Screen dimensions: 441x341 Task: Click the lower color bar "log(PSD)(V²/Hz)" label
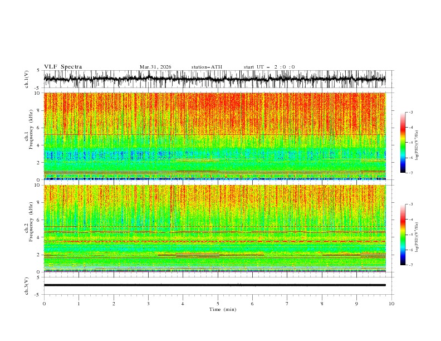tap(416, 237)
